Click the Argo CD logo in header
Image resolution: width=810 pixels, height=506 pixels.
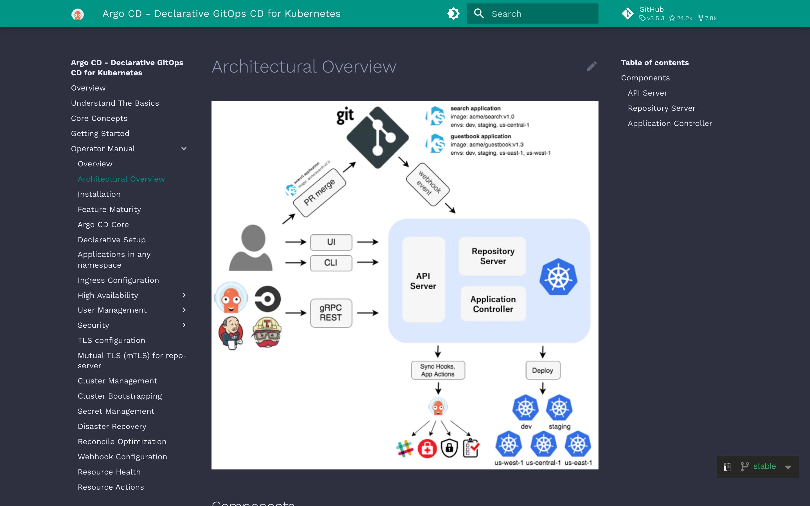click(x=78, y=14)
